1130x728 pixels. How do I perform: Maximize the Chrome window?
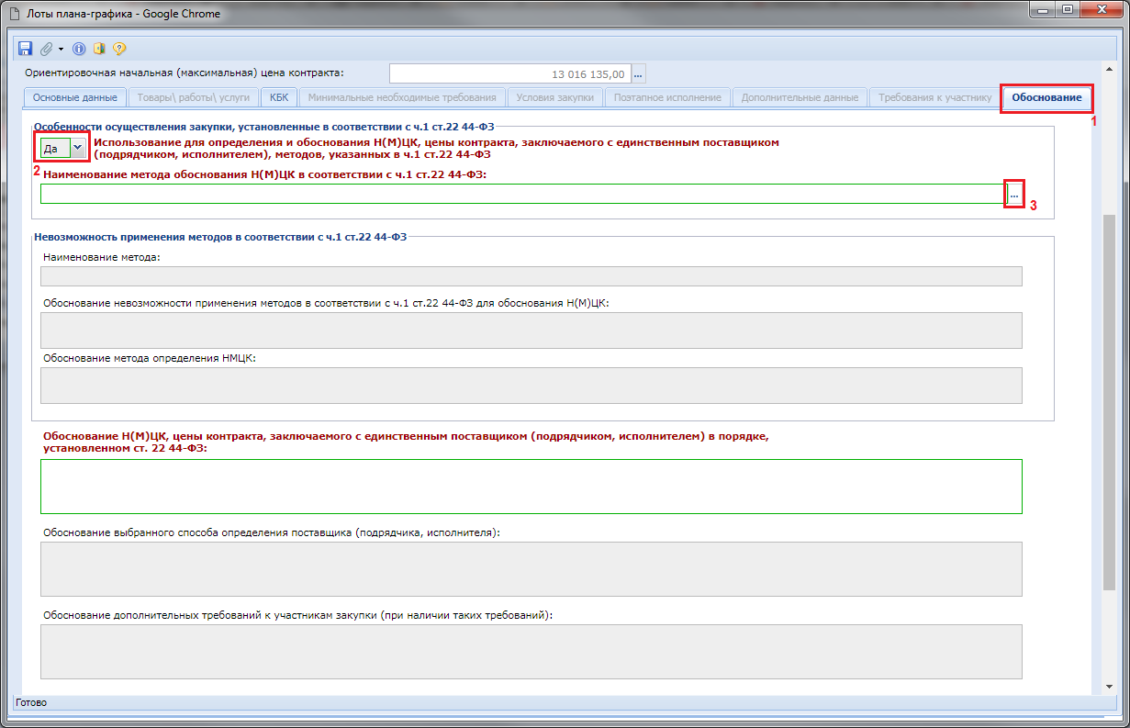1068,11
